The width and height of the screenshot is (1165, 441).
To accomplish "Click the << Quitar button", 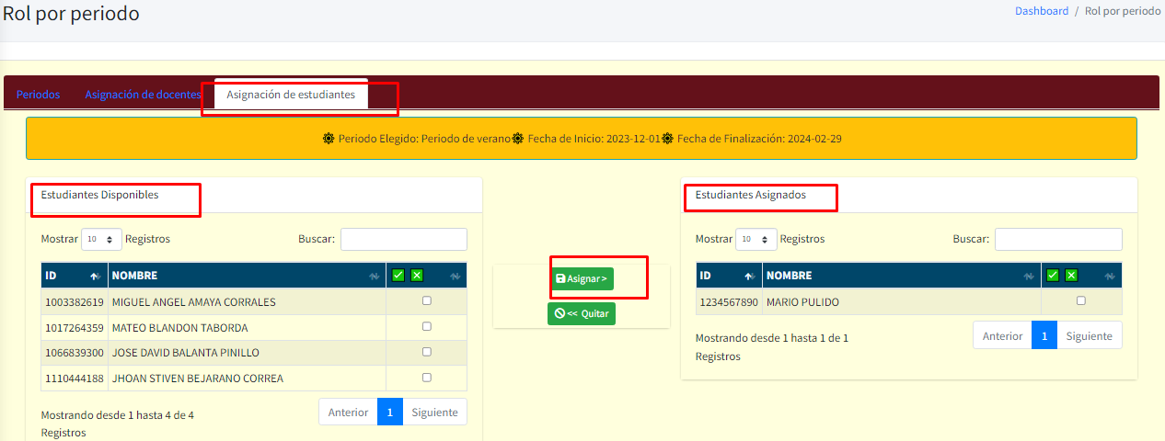I will 582,313.
